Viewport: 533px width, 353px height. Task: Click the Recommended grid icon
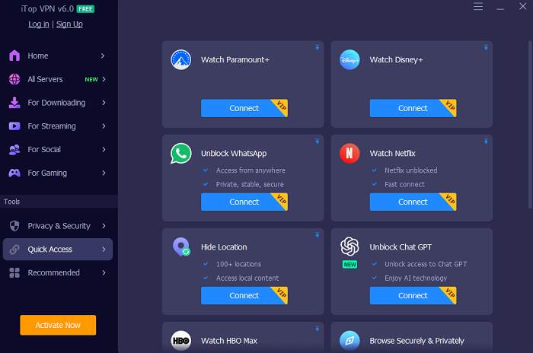pyautogui.click(x=14, y=273)
